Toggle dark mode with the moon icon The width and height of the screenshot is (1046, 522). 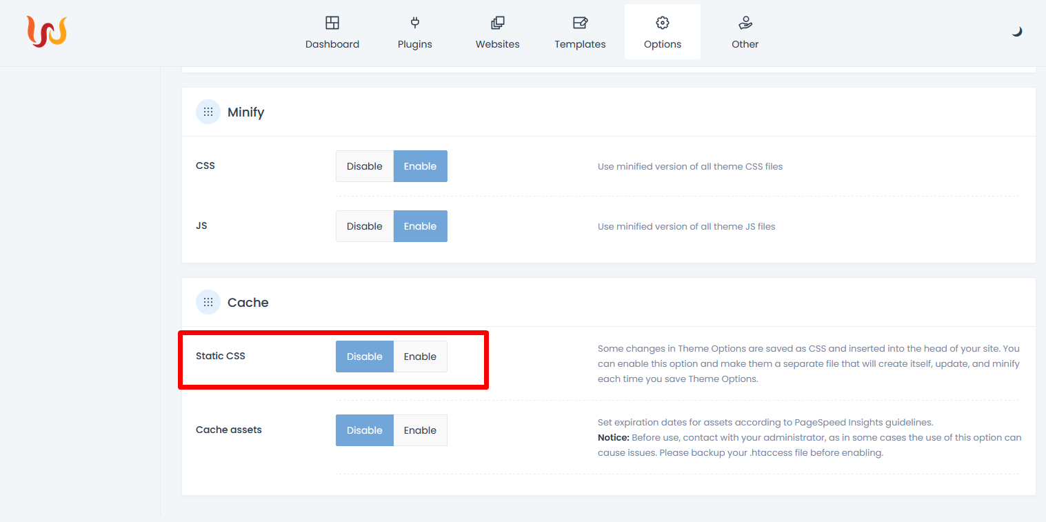point(1016,32)
